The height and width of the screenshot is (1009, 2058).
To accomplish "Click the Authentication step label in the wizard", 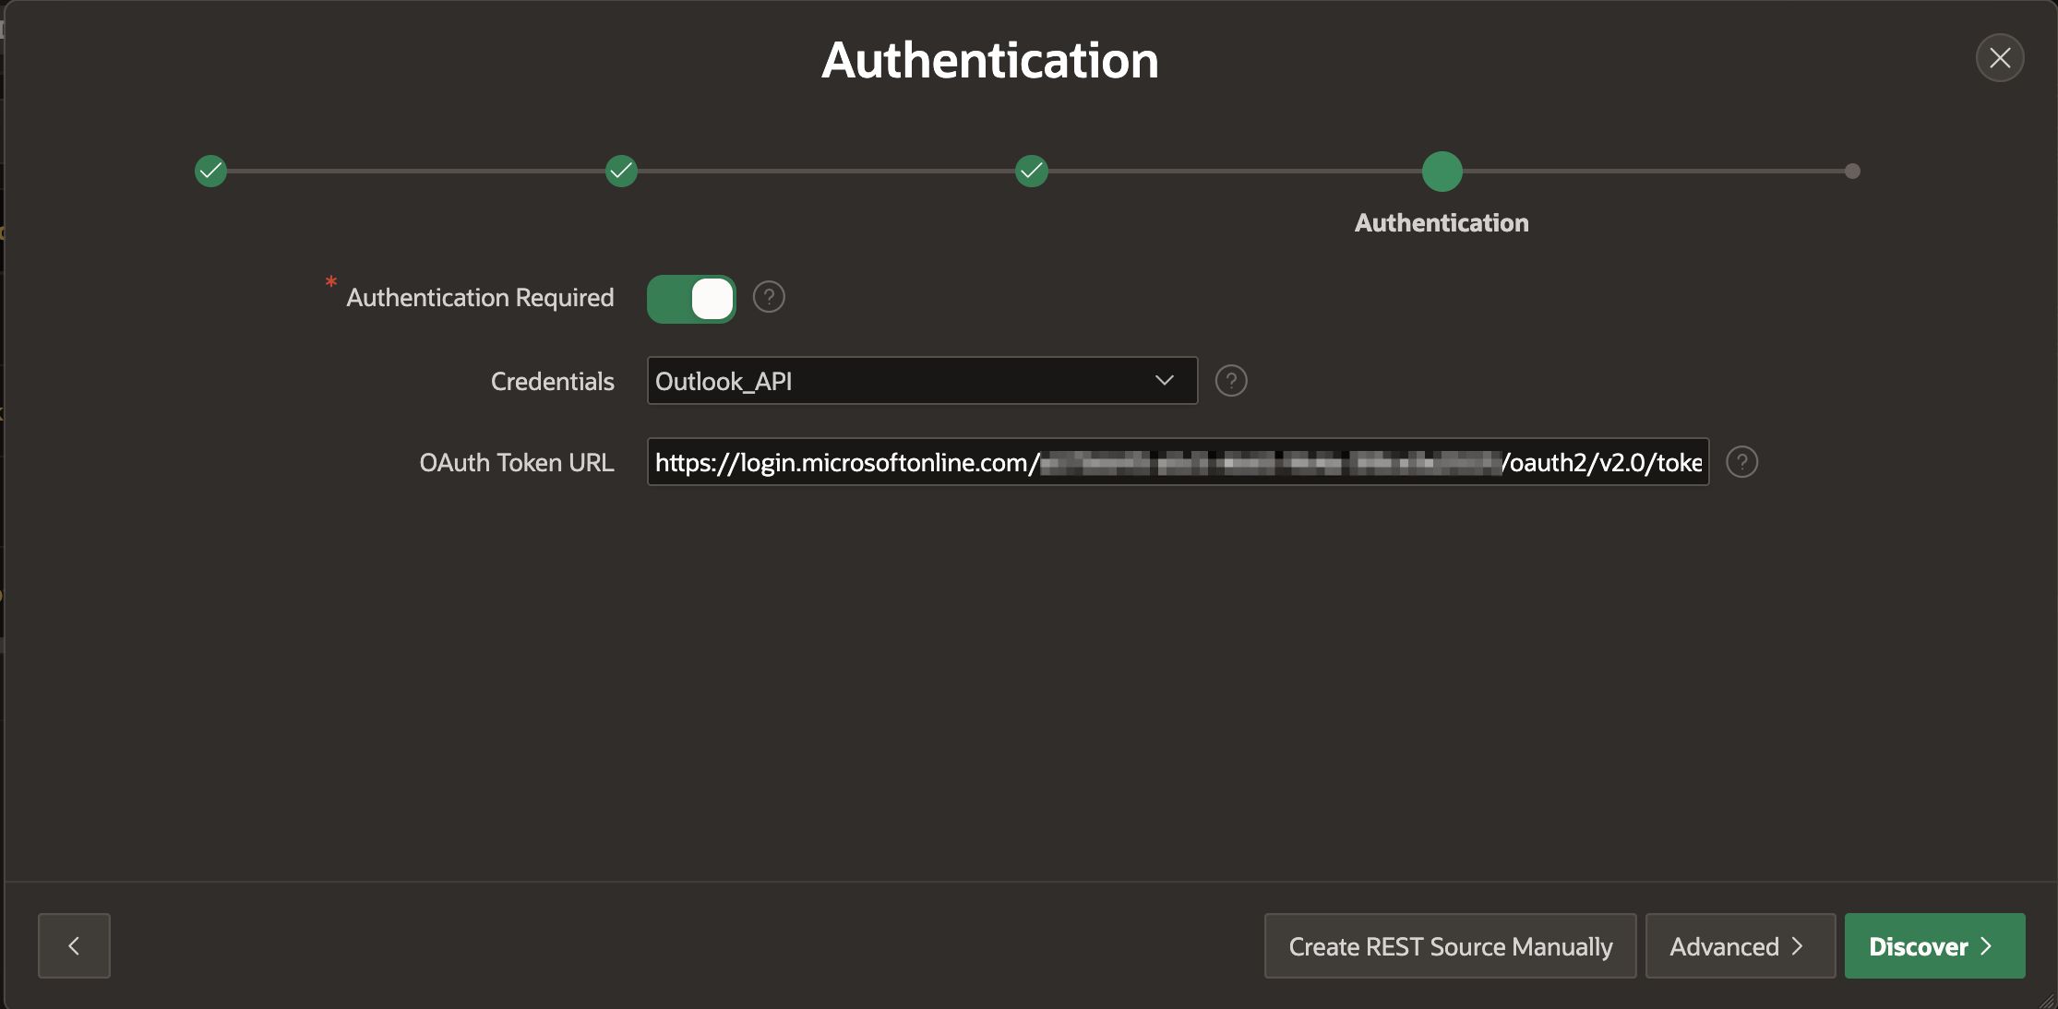I will click(x=1442, y=223).
